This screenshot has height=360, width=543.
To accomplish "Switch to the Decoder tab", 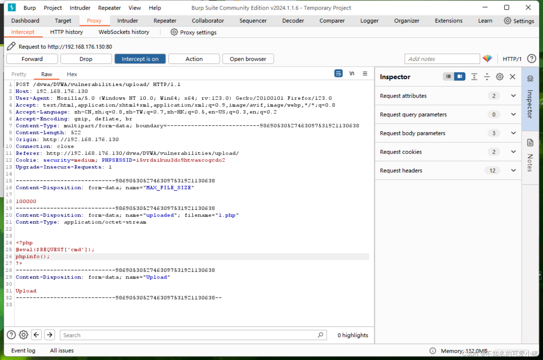I will (x=293, y=21).
